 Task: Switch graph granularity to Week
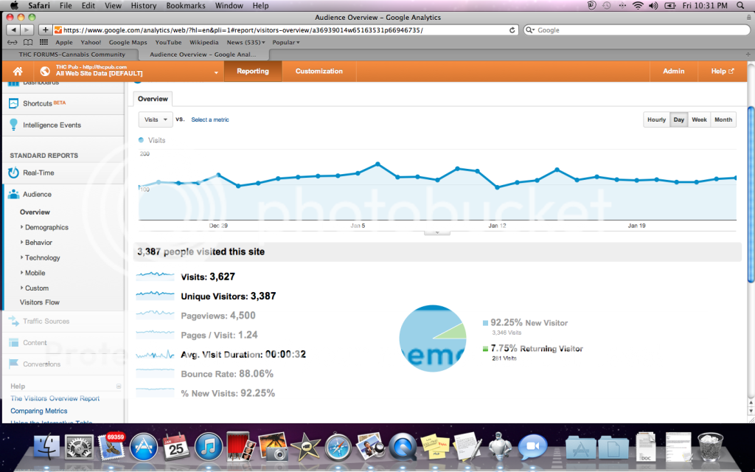[699, 119]
